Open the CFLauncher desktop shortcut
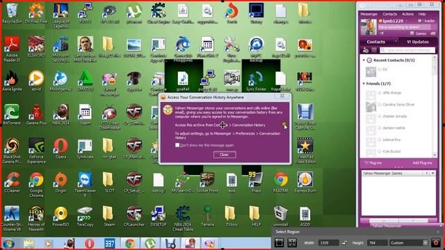445x250 pixels. point(134,216)
